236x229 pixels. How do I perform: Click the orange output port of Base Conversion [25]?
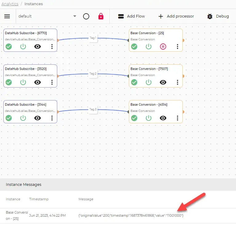tap(183, 40)
